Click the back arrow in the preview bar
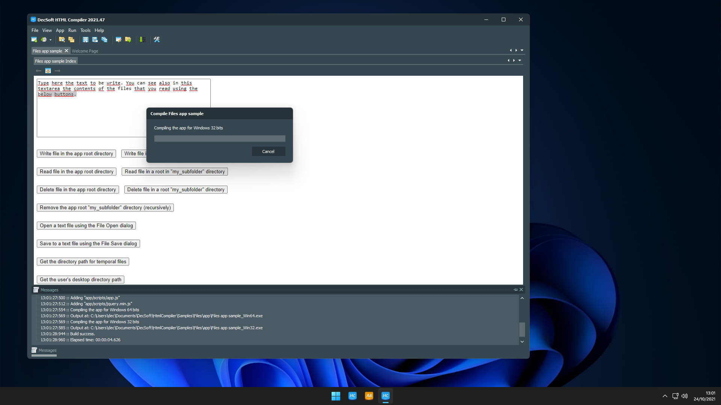This screenshot has width=721, height=405. pyautogui.click(x=38, y=70)
